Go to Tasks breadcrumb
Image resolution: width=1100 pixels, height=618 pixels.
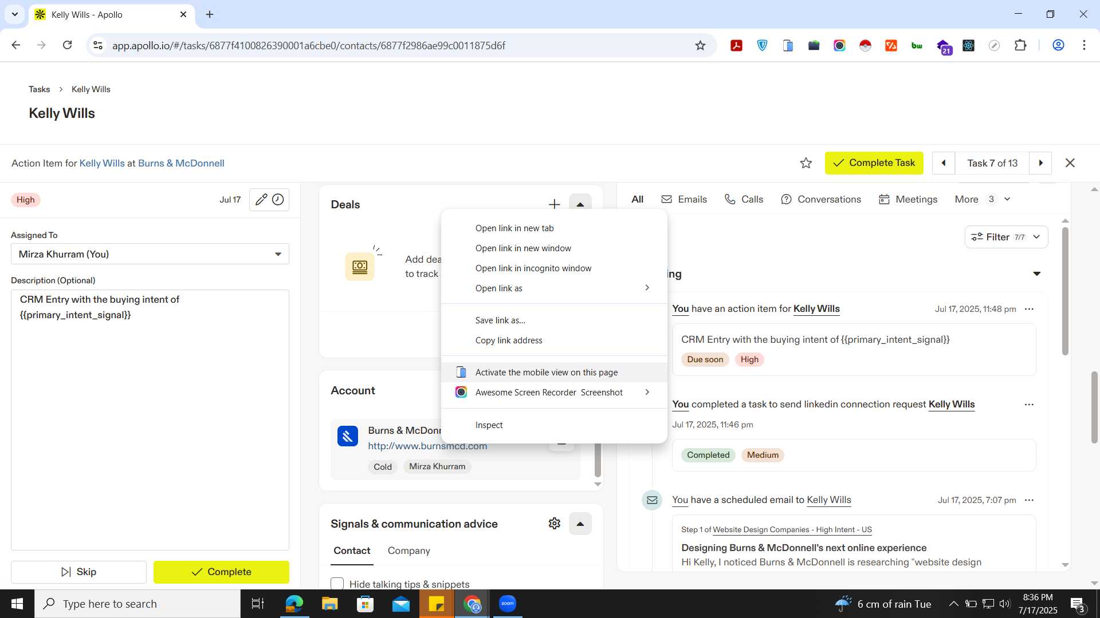pos(39,89)
